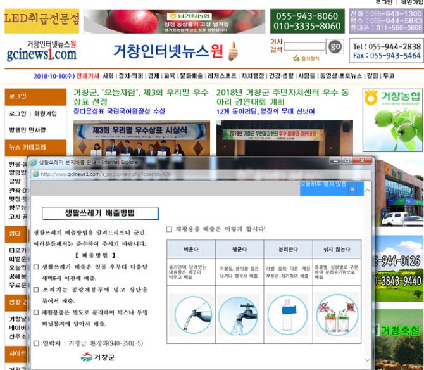Select 칼럼 menu item
The image size is (424, 370).
click(x=372, y=76)
